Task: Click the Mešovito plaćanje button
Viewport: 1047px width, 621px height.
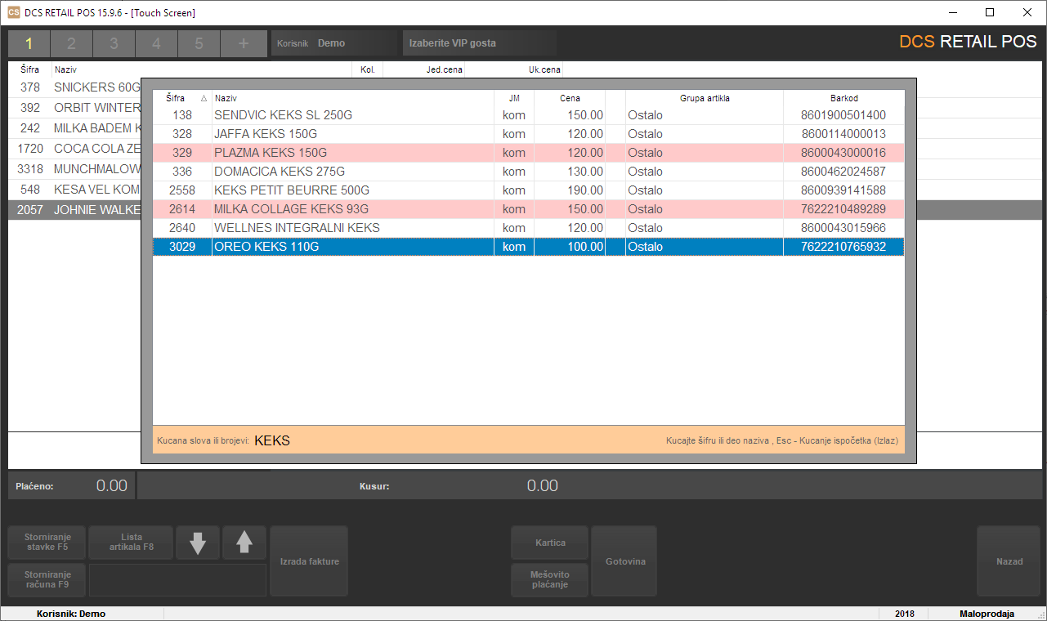Action: pyautogui.click(x=549, y=579)
